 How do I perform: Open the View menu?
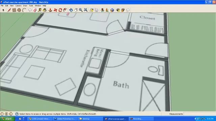12,6
